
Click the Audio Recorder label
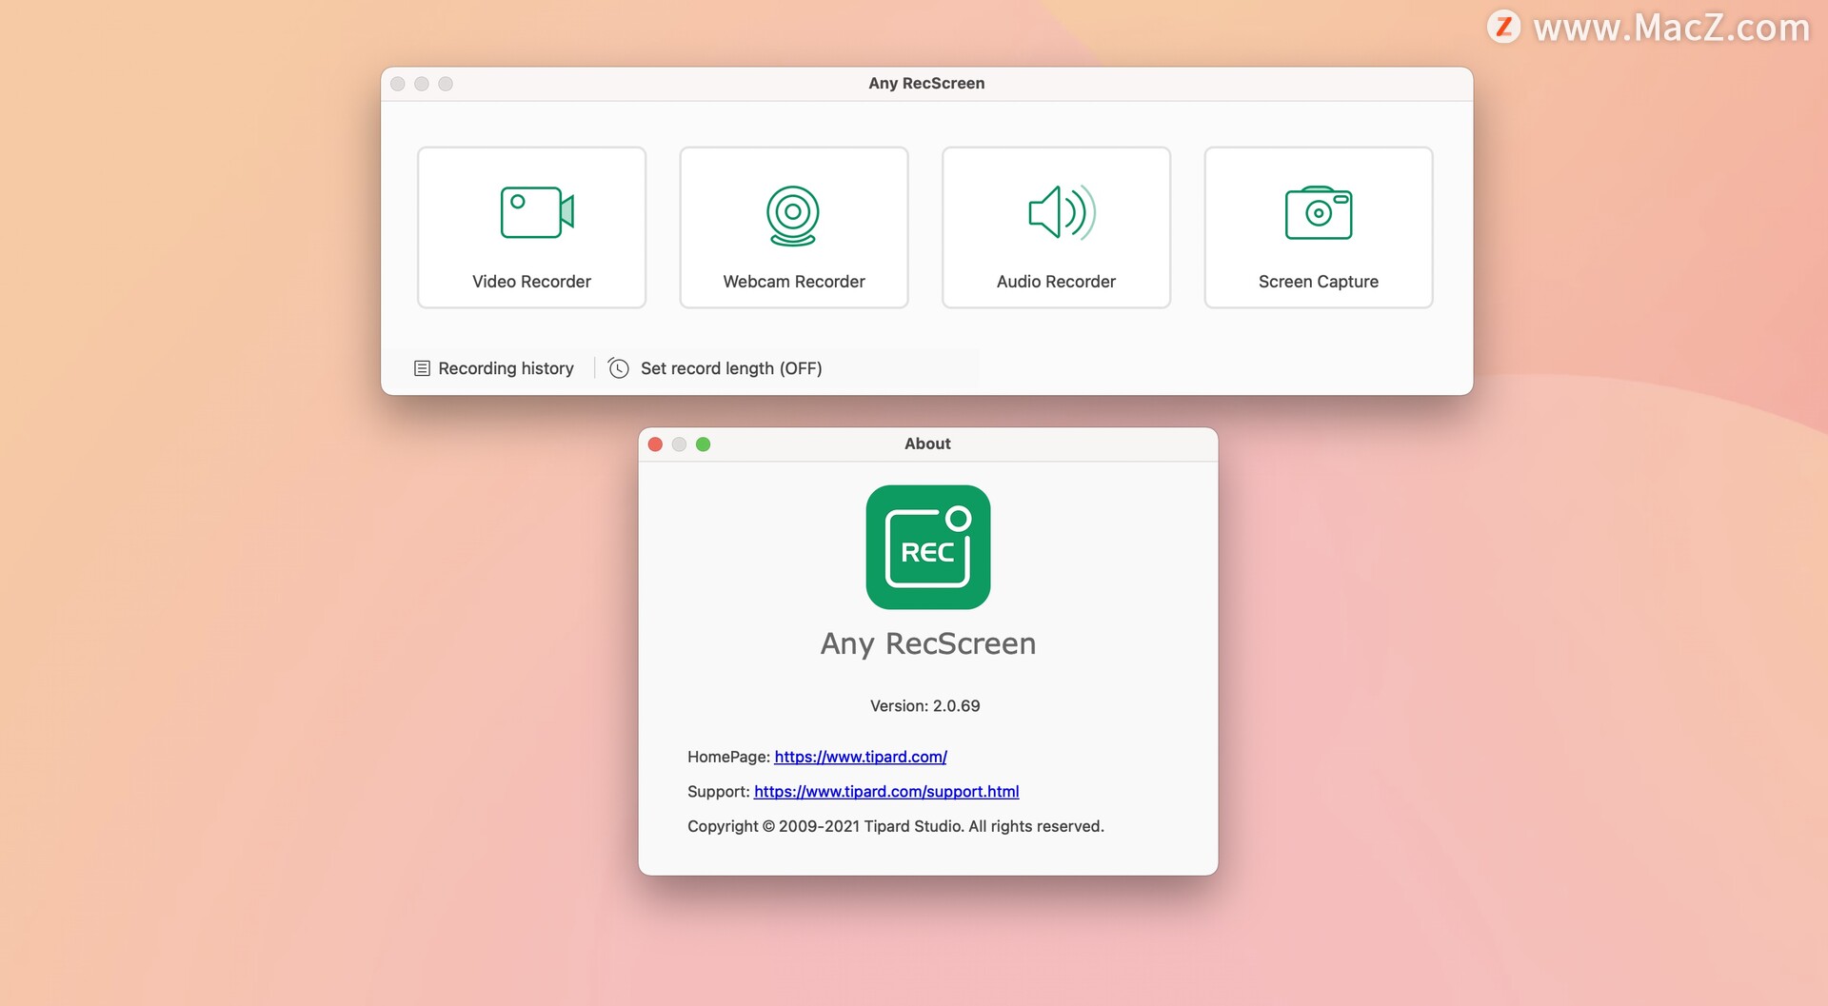1056,282
